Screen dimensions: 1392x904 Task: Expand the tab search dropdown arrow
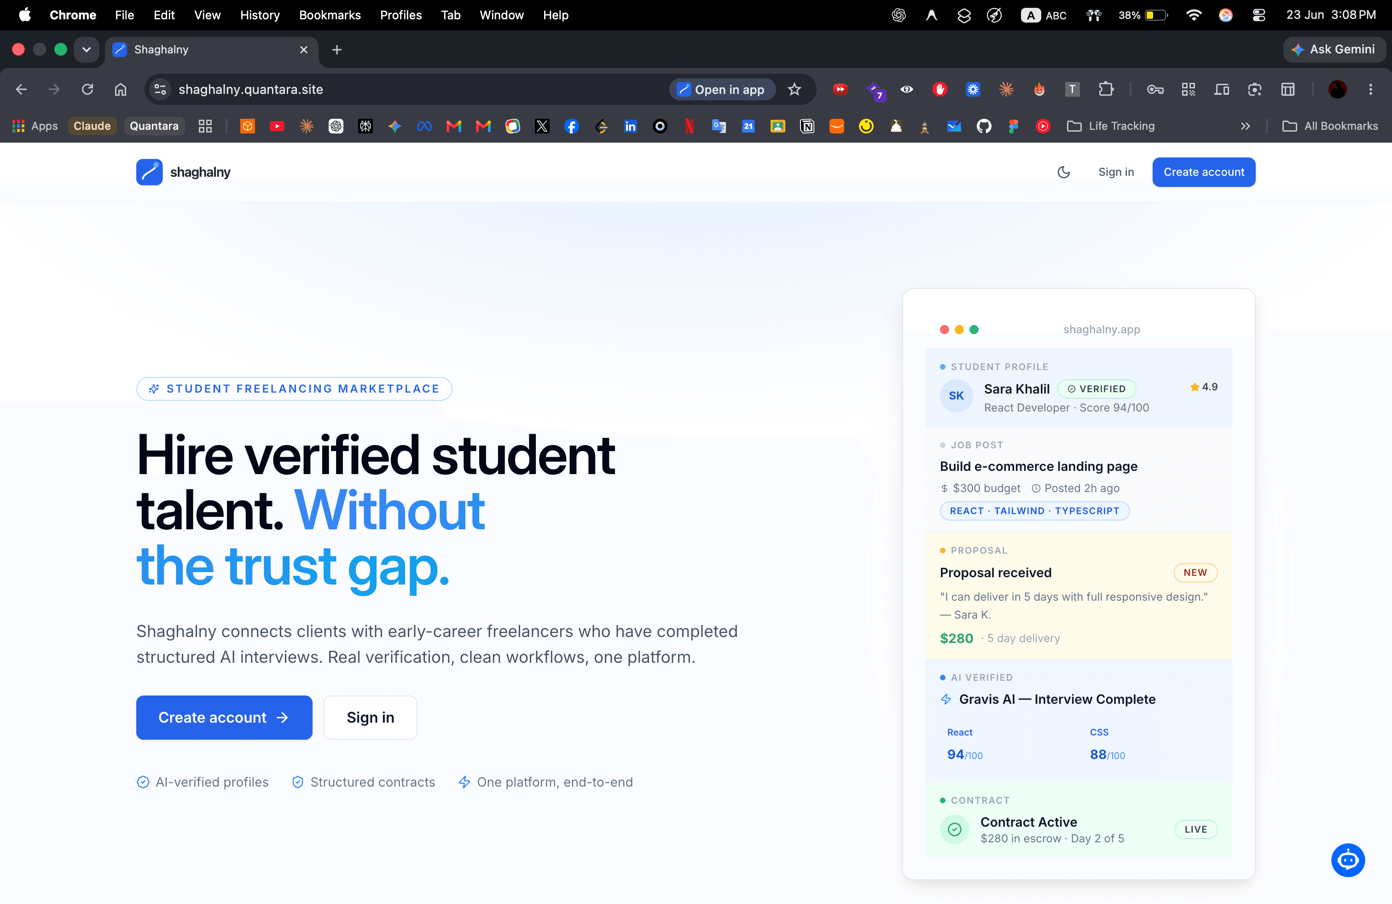coord(87,50)
